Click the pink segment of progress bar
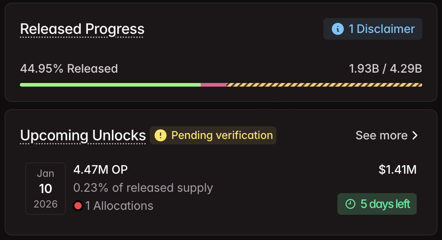Image resolution: width=442 pixels, height=240 pixels. point(213,84)
